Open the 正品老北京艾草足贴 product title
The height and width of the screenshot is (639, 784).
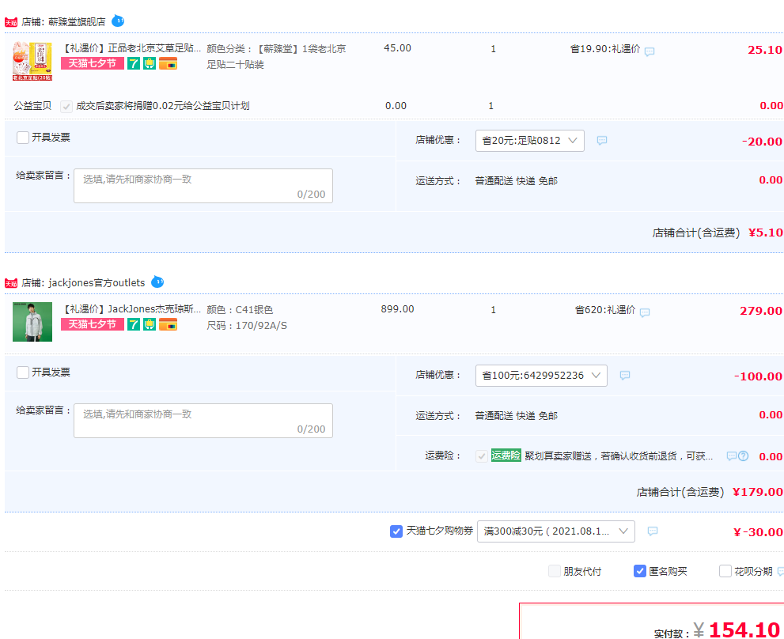132,48
